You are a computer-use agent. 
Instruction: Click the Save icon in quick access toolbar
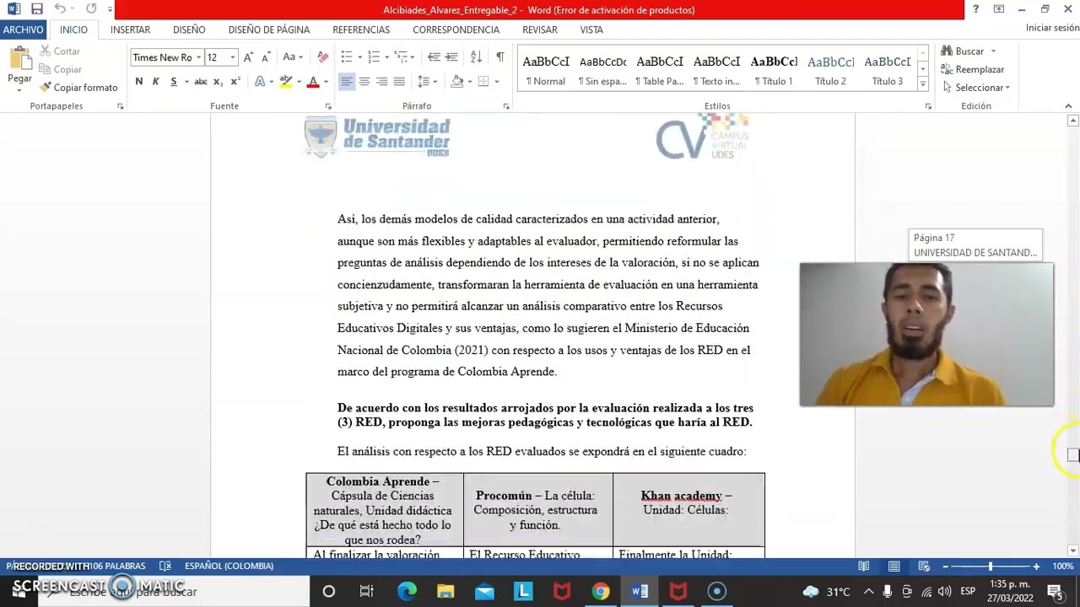[x=36, y=9]
